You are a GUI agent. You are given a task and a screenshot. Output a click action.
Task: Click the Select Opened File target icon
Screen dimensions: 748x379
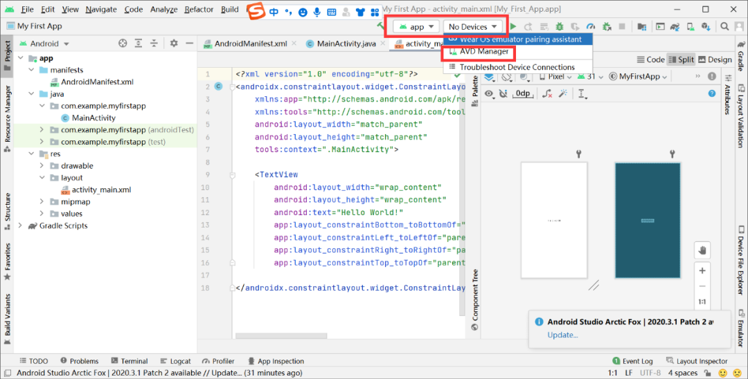click(123, 44)
